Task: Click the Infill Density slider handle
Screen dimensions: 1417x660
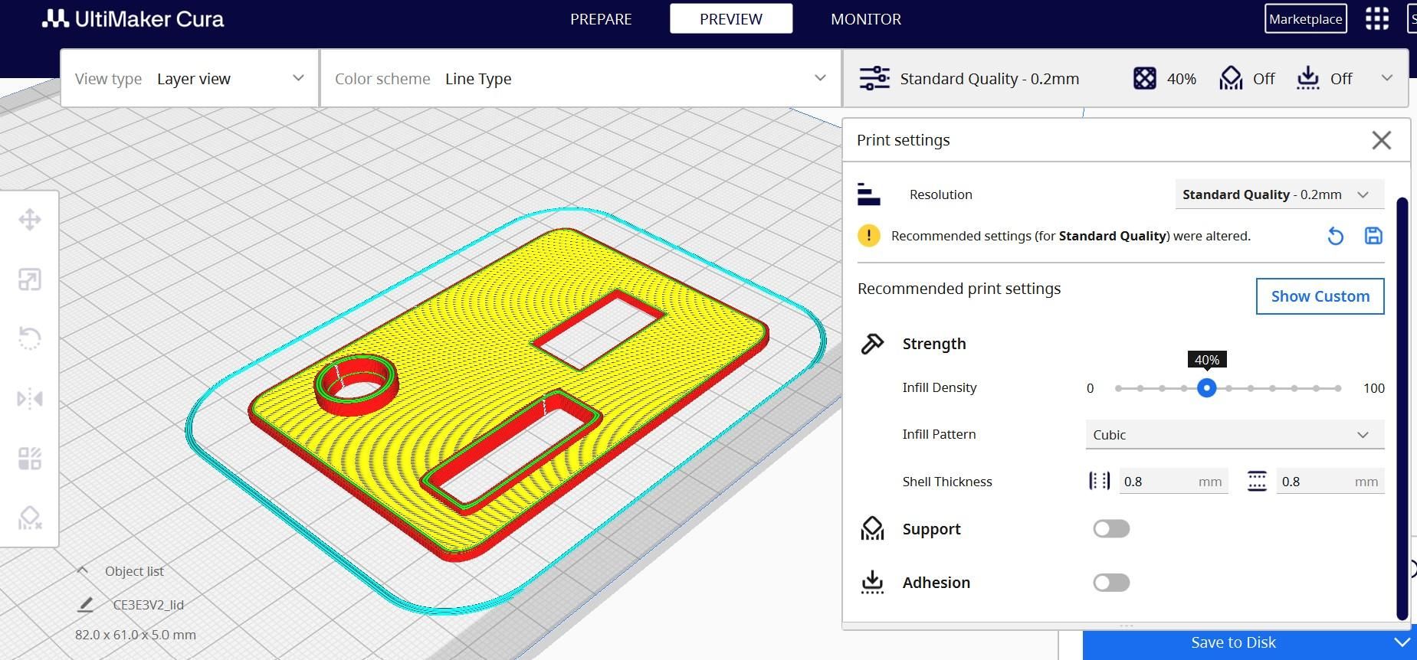Action: click(1206, 388)
